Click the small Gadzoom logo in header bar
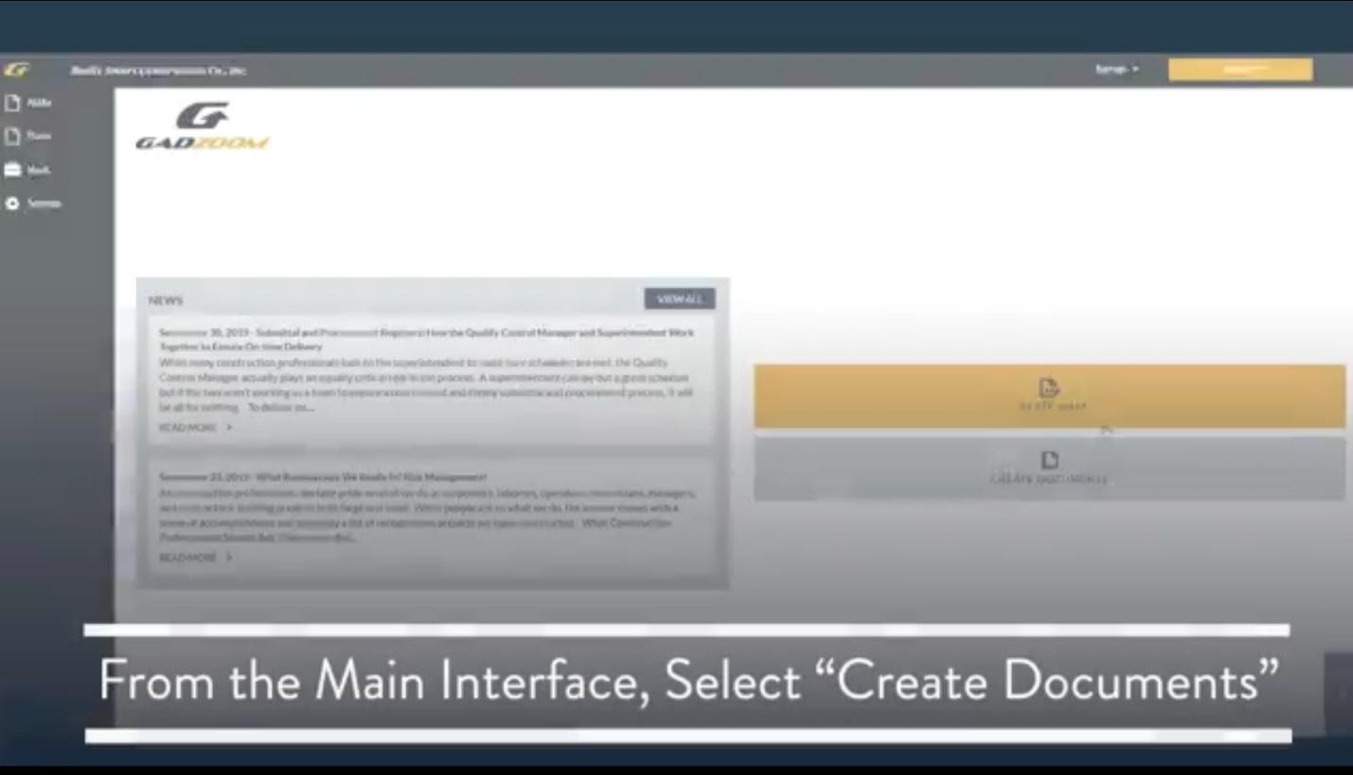The width and height of the screenshot is (1353, 775). [x=16, y=70]
